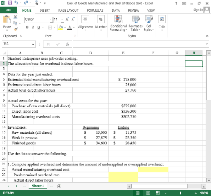Open the Number percent icon

[101, 19]
